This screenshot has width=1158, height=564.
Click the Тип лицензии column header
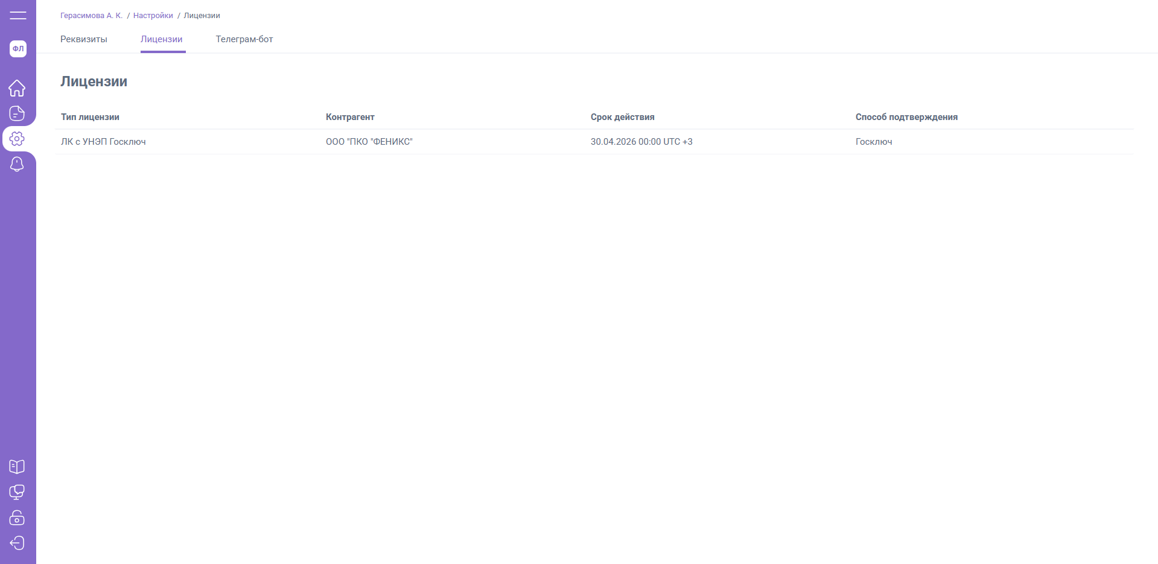click(x=90, y=117)
